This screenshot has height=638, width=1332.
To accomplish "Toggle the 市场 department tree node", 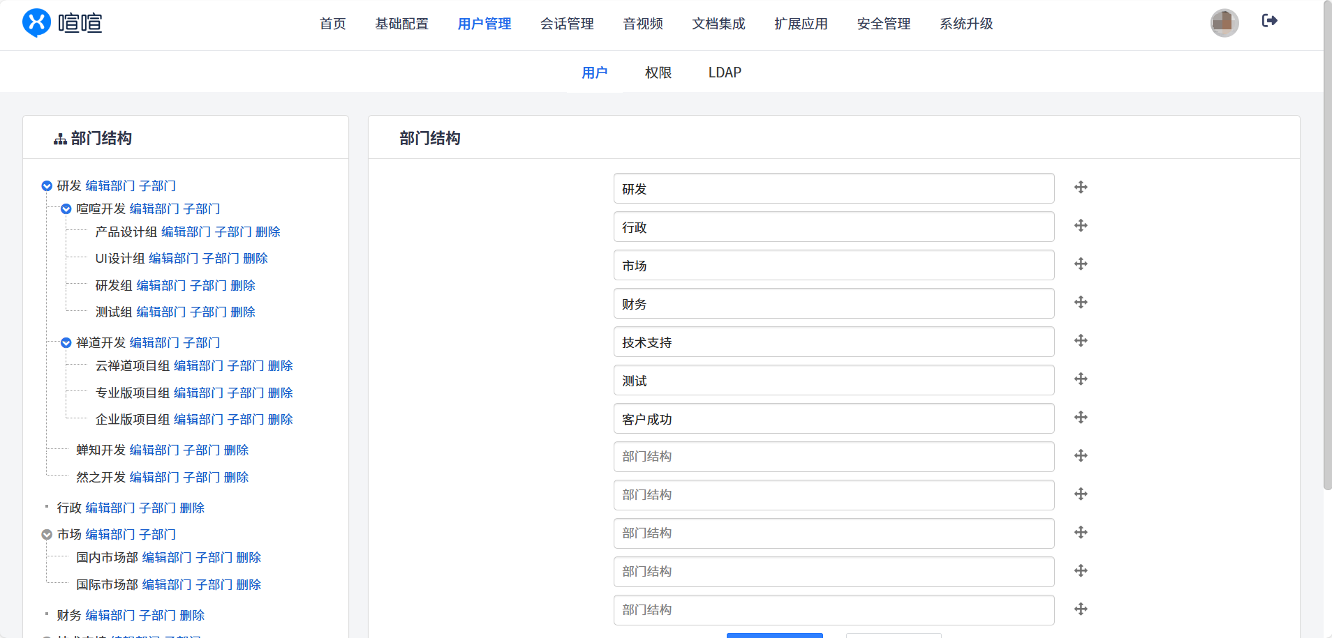I will 47,535.
